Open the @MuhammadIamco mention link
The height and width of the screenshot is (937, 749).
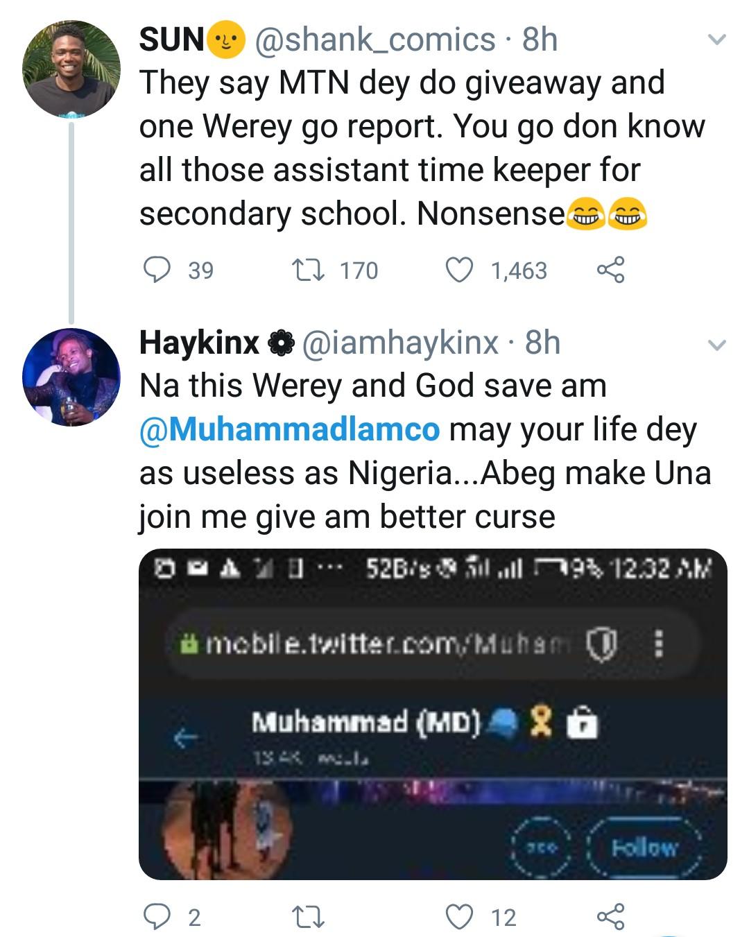(x=289, y=429)
